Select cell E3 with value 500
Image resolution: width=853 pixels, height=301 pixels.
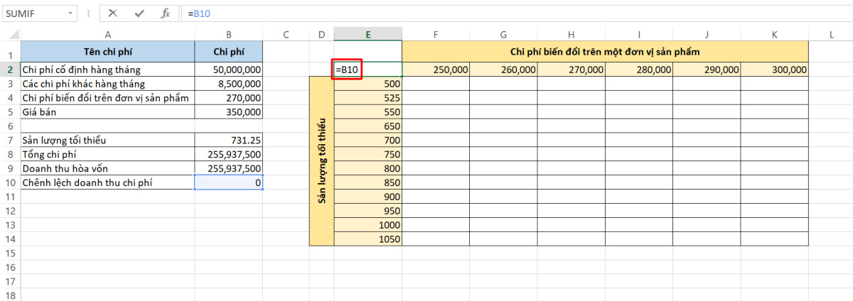tap(368, 84)
